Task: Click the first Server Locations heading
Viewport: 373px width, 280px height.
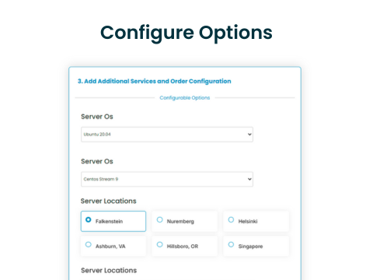Action: click(109, 201)
